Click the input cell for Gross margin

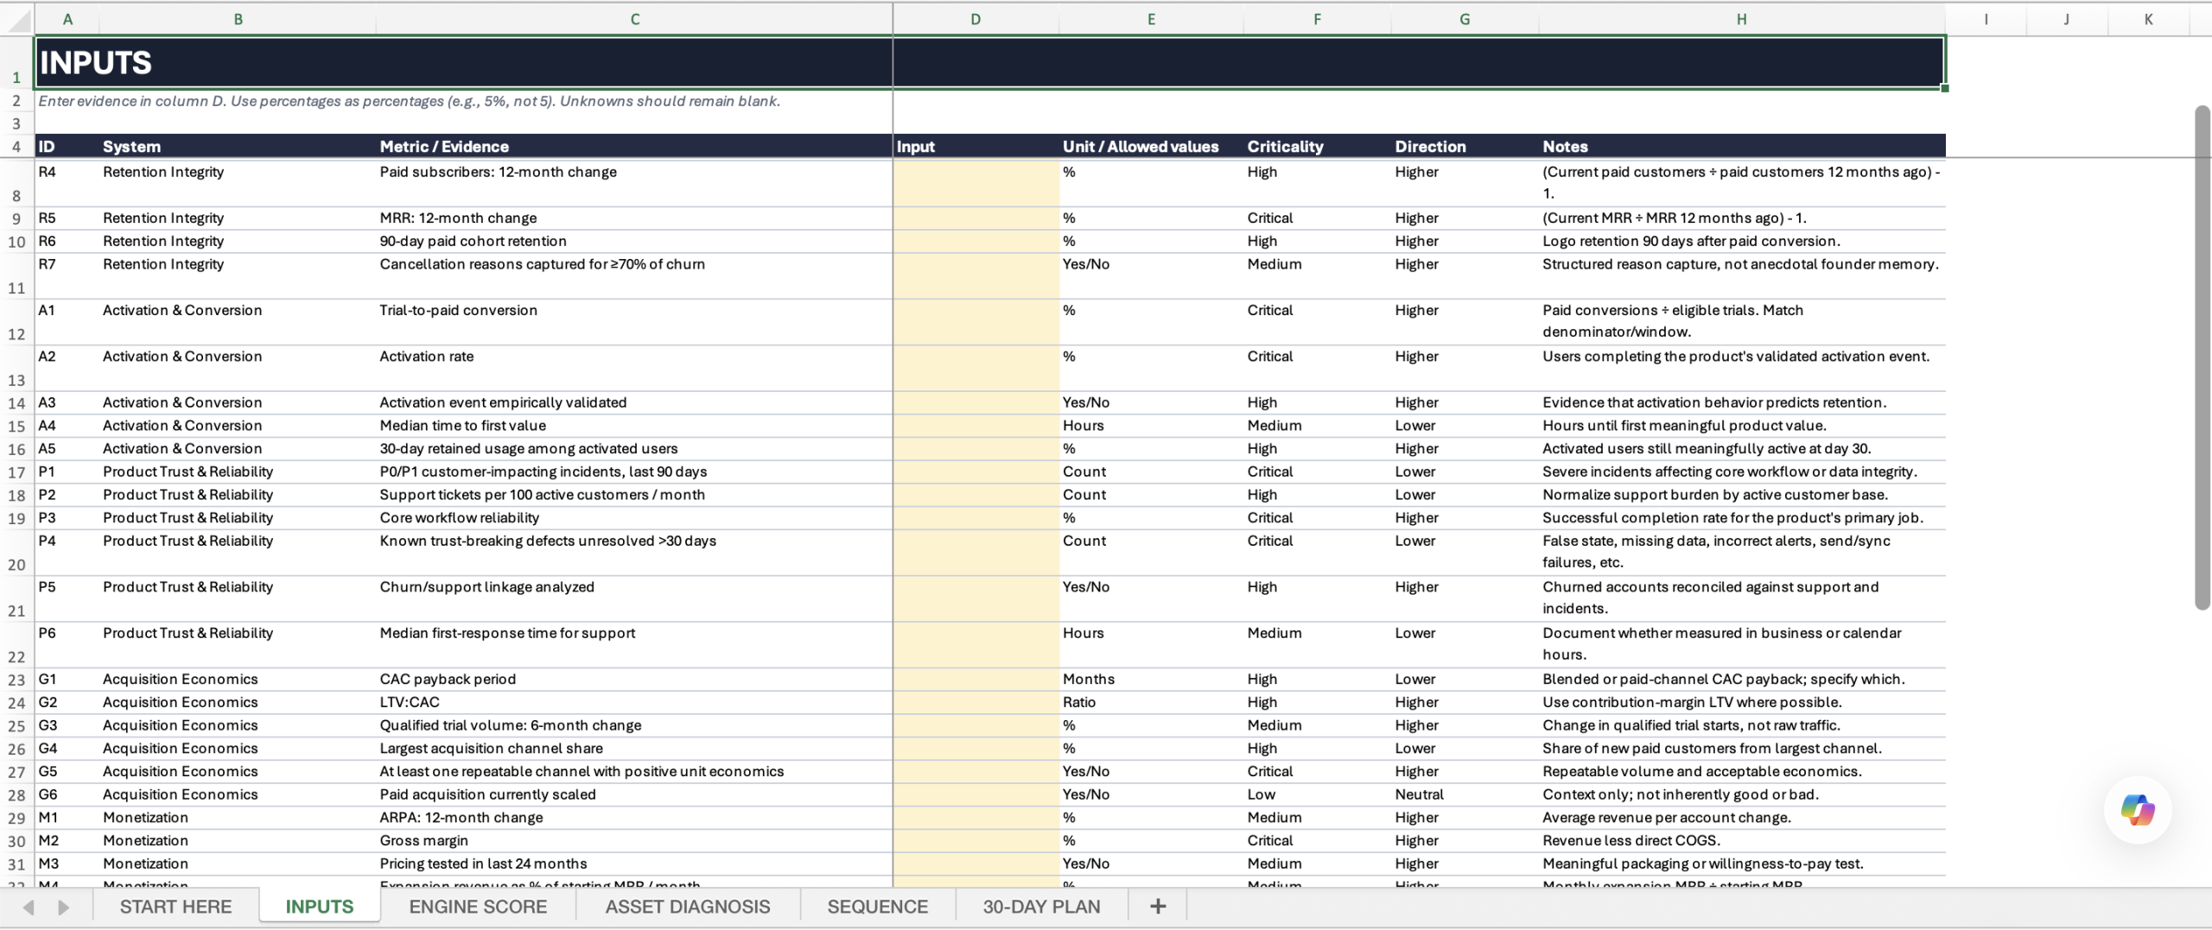click(x=976, y=840)
